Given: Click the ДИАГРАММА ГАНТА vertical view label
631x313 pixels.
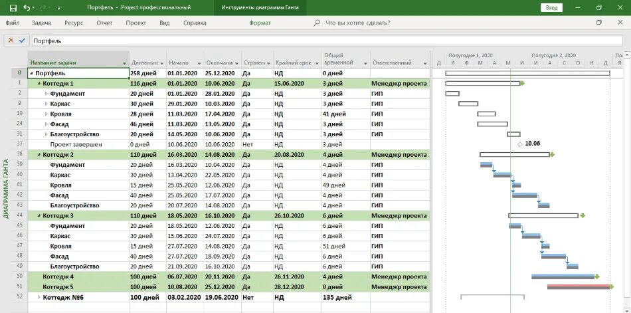Looking at the screenshot, I should (5, 189).
